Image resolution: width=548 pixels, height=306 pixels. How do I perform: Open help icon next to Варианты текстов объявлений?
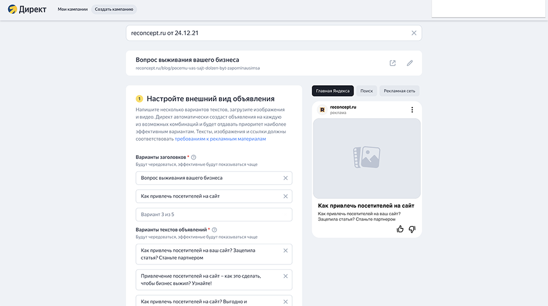point(214,230)
